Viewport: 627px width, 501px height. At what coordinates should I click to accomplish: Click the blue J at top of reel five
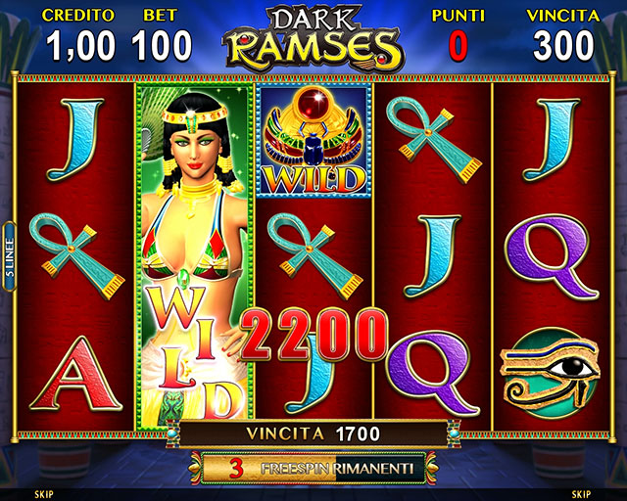click(x=551, y=139)
